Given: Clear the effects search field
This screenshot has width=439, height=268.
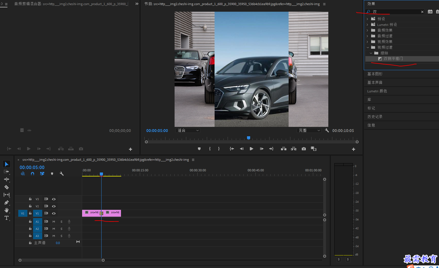Looking at the screenshot, I should (x=422, y=12).
